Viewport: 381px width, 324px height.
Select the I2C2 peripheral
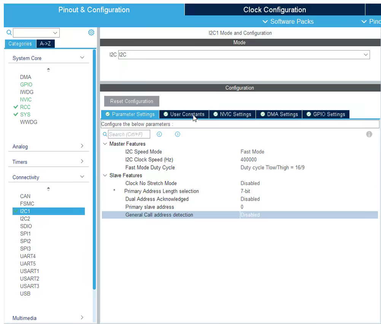(x=25, y=219)
